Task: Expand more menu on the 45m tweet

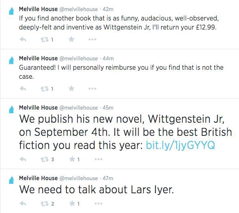Action: click(98, 159)
